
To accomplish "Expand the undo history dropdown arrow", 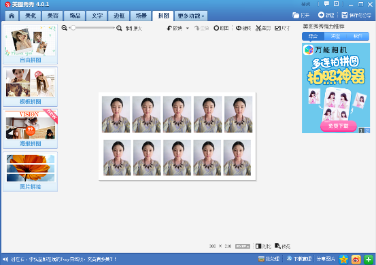I will (x=188, y=29).
